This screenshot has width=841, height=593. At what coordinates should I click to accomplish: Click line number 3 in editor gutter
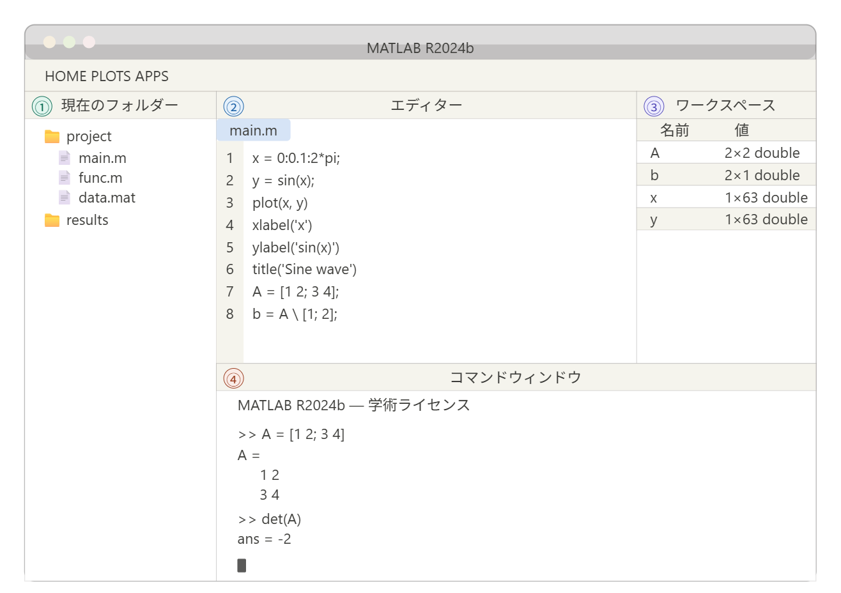pos(230,203)
